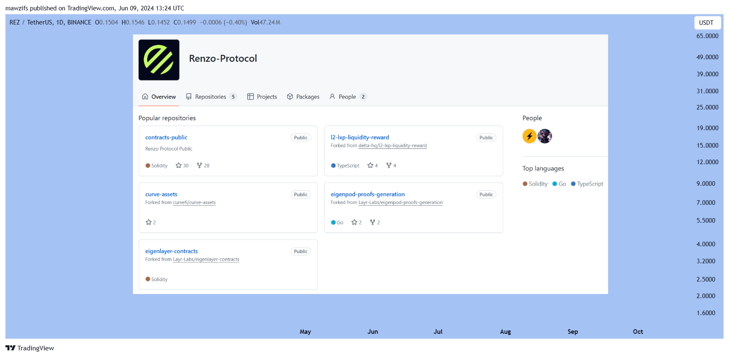This screenshot has width=729, height=357.
Task: Switch to the Packages tab
Action: pyautogui.click(x=303, y=97)
